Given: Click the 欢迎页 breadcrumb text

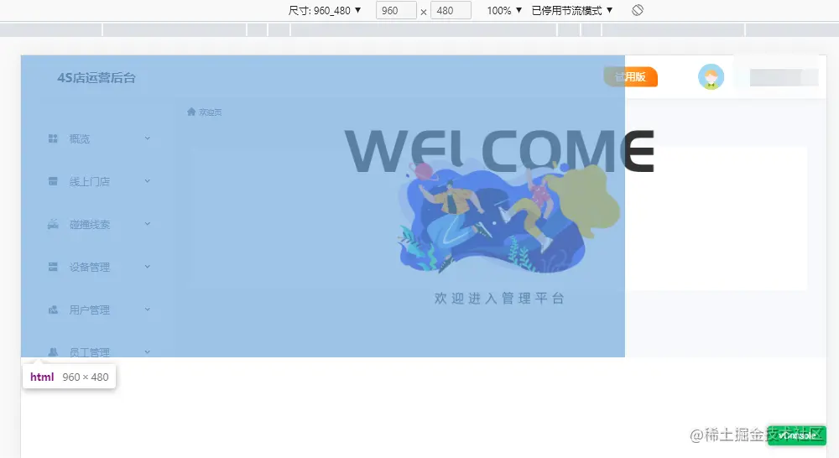Looking at the screenshot, I should pyautogui.click(x=211, y=112).
